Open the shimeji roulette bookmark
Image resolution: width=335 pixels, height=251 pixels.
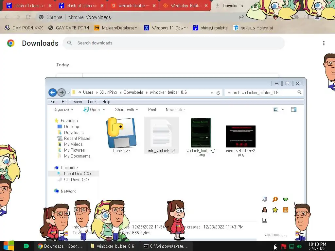[210, 28]
